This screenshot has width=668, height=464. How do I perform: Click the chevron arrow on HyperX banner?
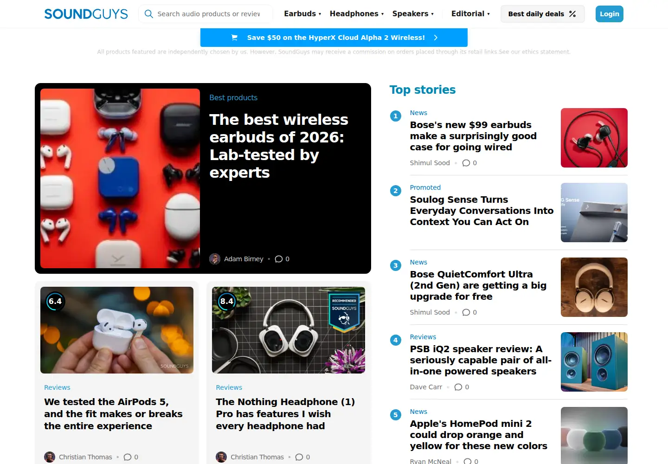(x=436, y=38)
